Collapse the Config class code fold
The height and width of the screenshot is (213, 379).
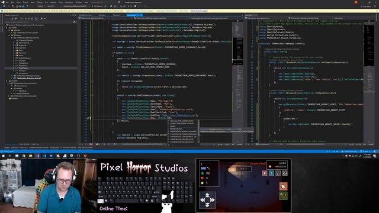click(x=258, y=51)
